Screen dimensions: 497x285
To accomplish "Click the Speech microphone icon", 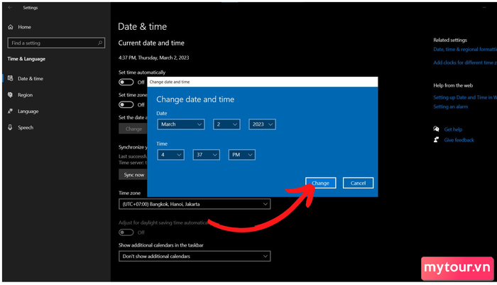I will click(x=11, y=127).
